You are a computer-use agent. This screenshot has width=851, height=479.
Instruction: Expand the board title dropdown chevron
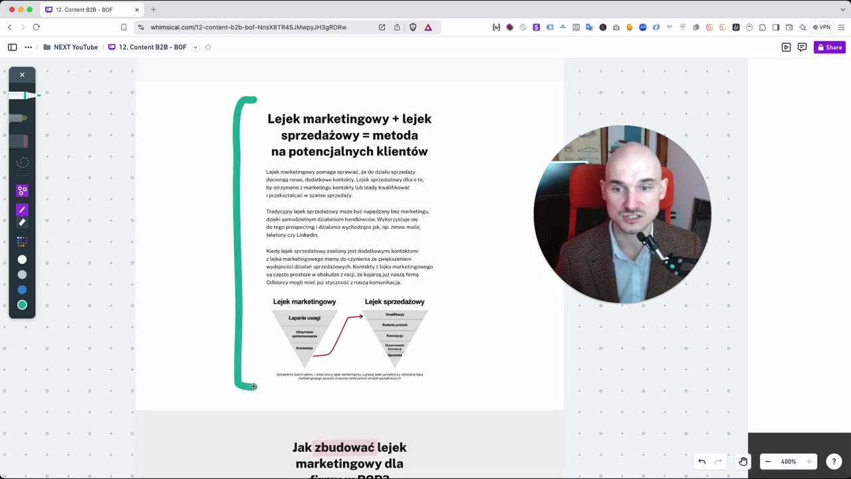pos(195,47)
